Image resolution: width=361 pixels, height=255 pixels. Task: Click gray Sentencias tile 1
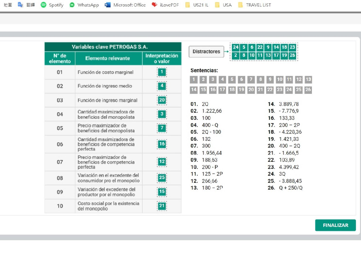[194, 80]
